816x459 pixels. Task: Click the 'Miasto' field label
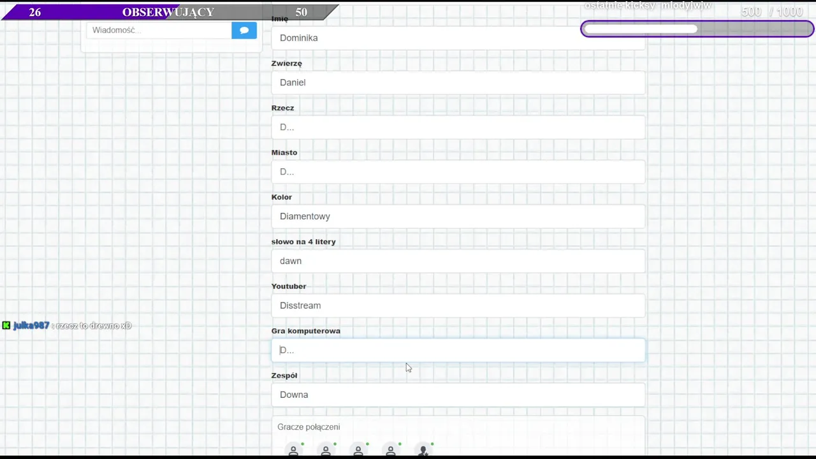[x=284, y=152]
